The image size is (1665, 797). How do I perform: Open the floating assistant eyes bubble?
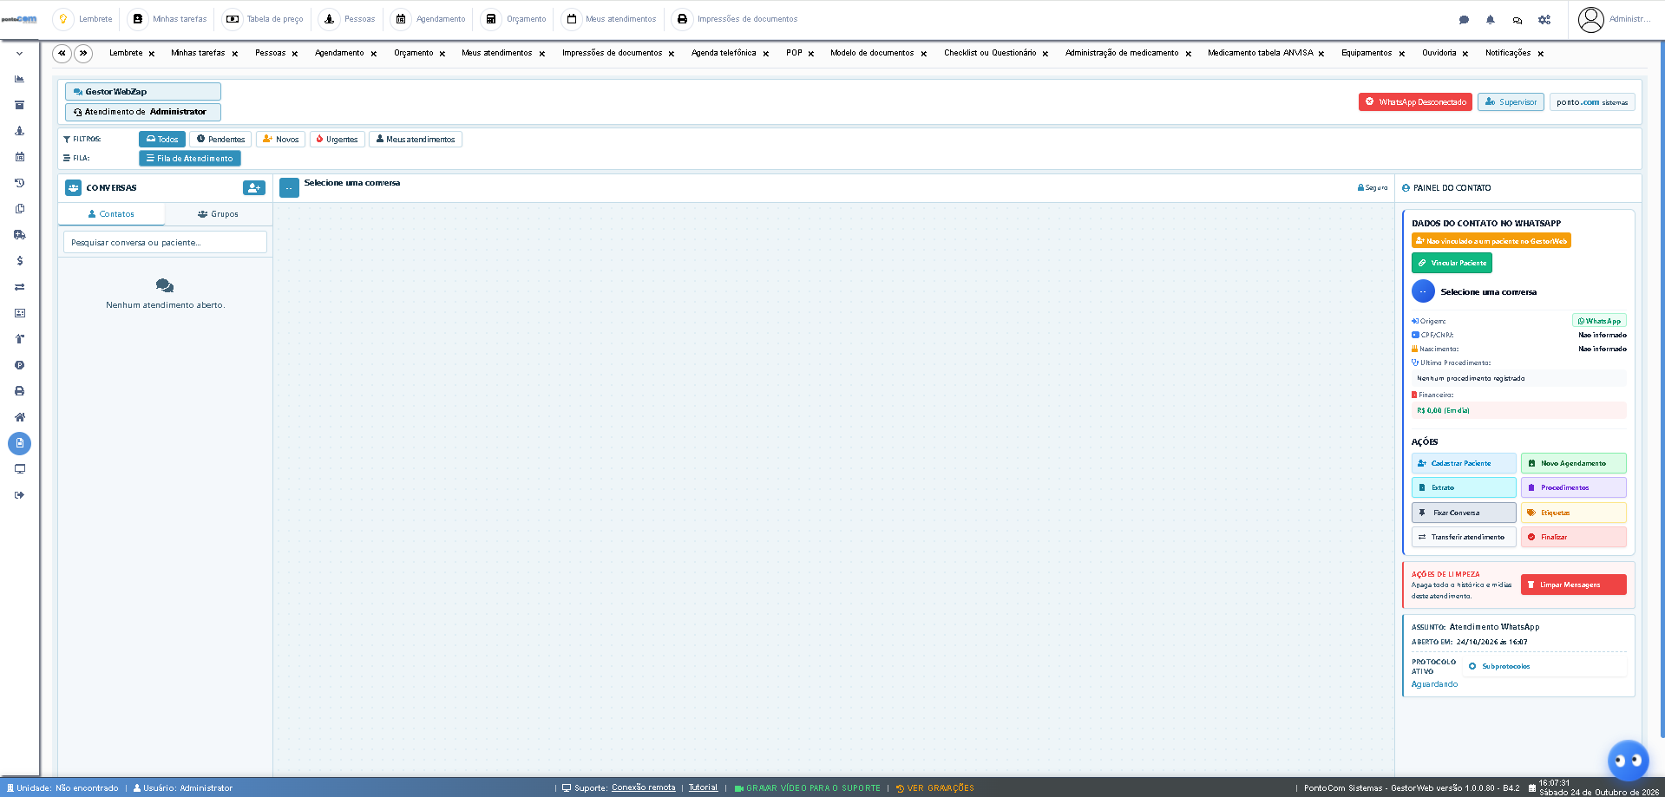point(1628,761)
